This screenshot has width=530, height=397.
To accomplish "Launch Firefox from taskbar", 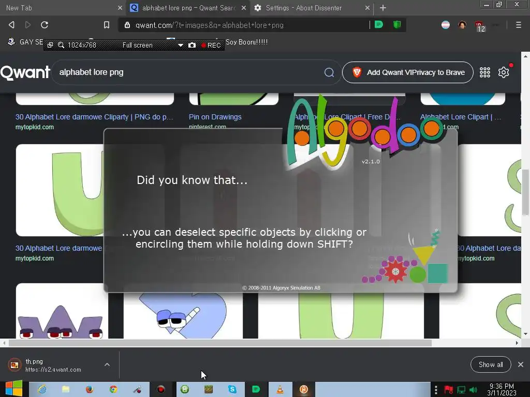I will coord(89,389).
